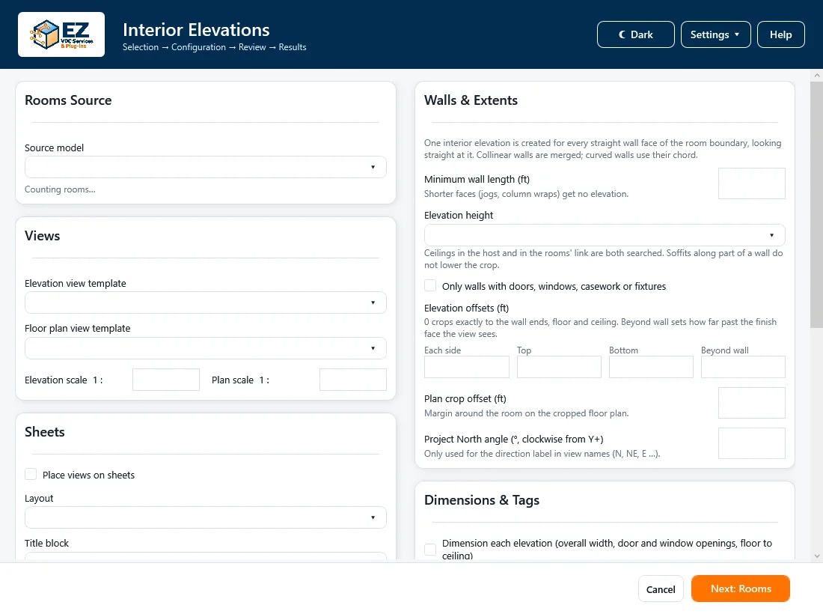823x614 pixels.
Task: Click the "Interior Elevations" title
Action: 196,29
